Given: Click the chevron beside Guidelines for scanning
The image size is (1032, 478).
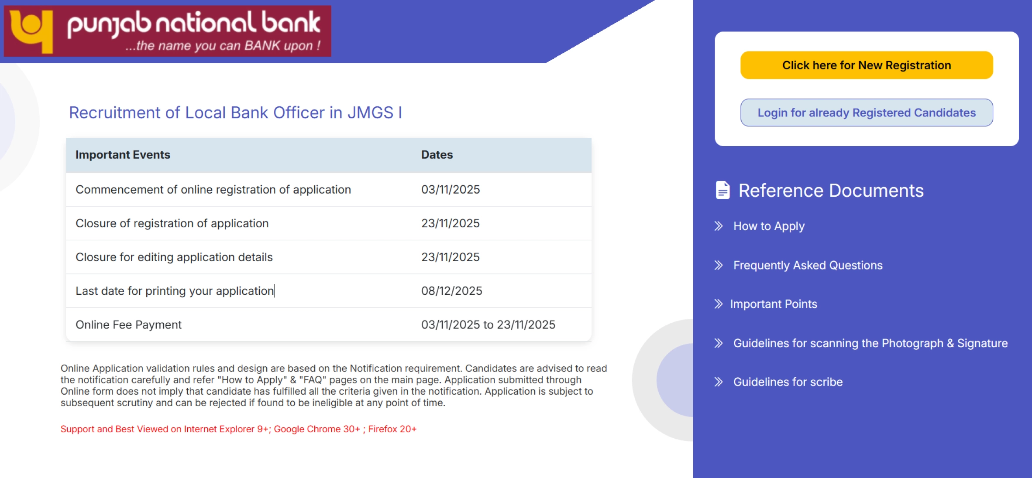Looking at the screenshot, I should pos(719,343).
